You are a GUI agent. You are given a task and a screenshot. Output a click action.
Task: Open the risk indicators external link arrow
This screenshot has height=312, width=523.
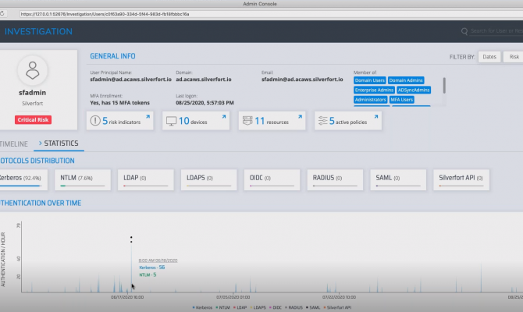[148, 117]
